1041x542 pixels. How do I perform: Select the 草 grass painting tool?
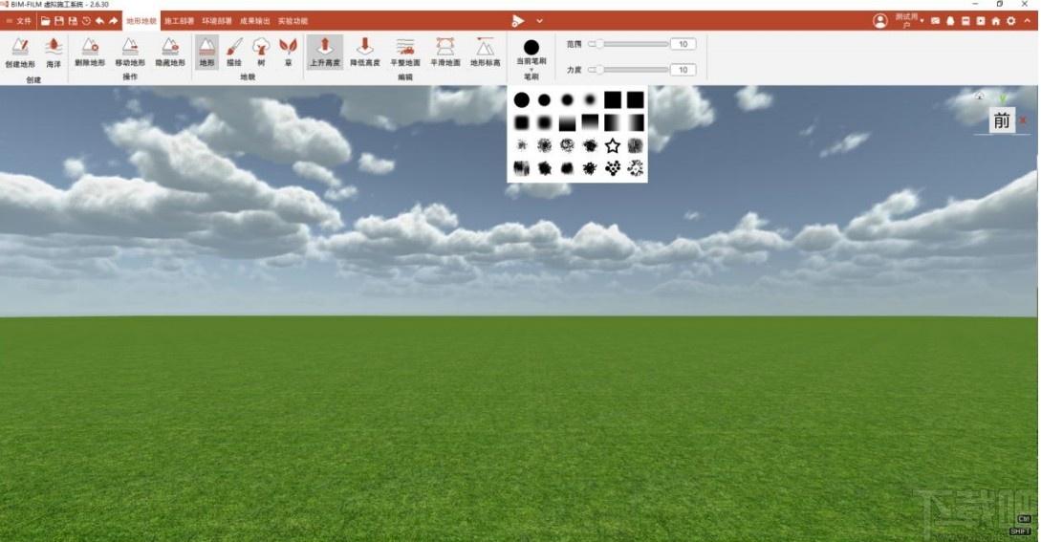click(288, 52)
